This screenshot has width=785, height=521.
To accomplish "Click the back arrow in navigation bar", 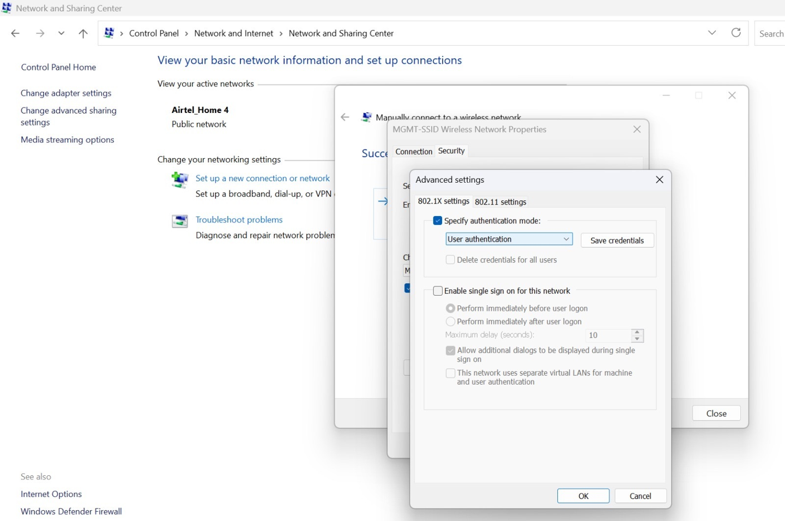I will point(15,33).
